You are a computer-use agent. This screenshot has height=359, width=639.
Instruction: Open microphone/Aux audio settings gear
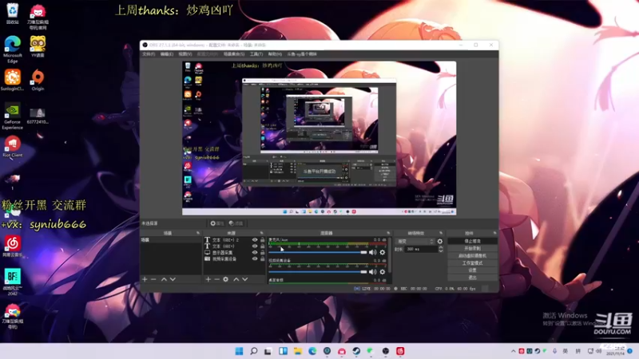(x=383, y=252)
